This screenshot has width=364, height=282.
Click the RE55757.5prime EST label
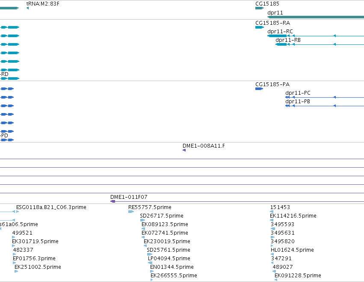150,207
